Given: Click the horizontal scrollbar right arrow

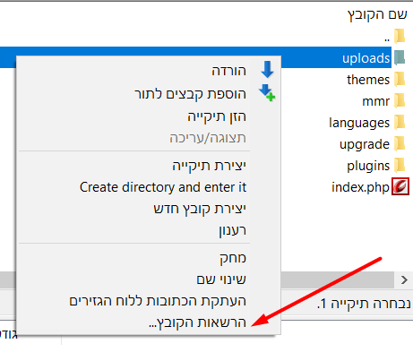Looking at the screenshot, I should point(404,279).
